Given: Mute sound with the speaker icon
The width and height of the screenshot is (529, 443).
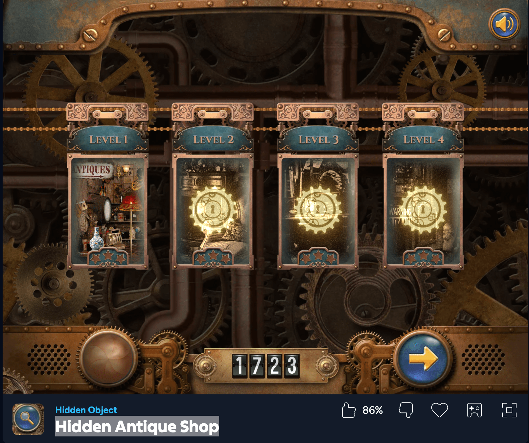Looking at the screenshot, I should (504, 24).
